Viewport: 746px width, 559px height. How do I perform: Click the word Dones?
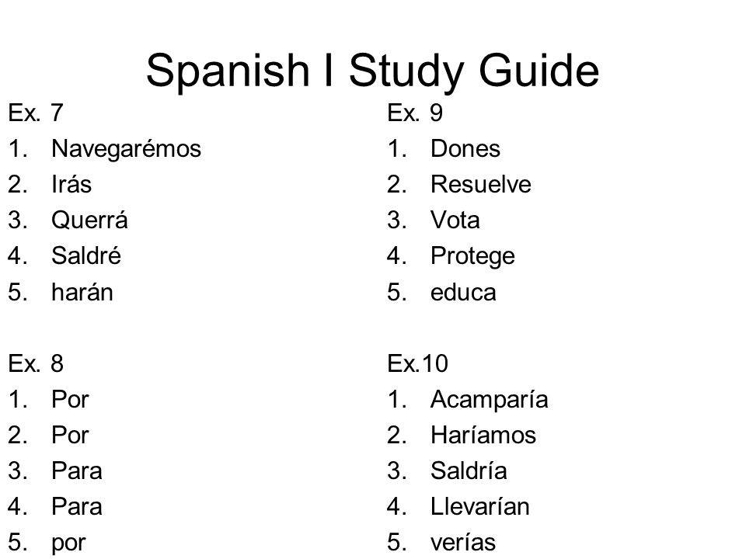[x=465, y=149]
